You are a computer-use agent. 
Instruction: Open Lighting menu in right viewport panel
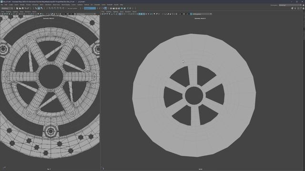[115, 11]
